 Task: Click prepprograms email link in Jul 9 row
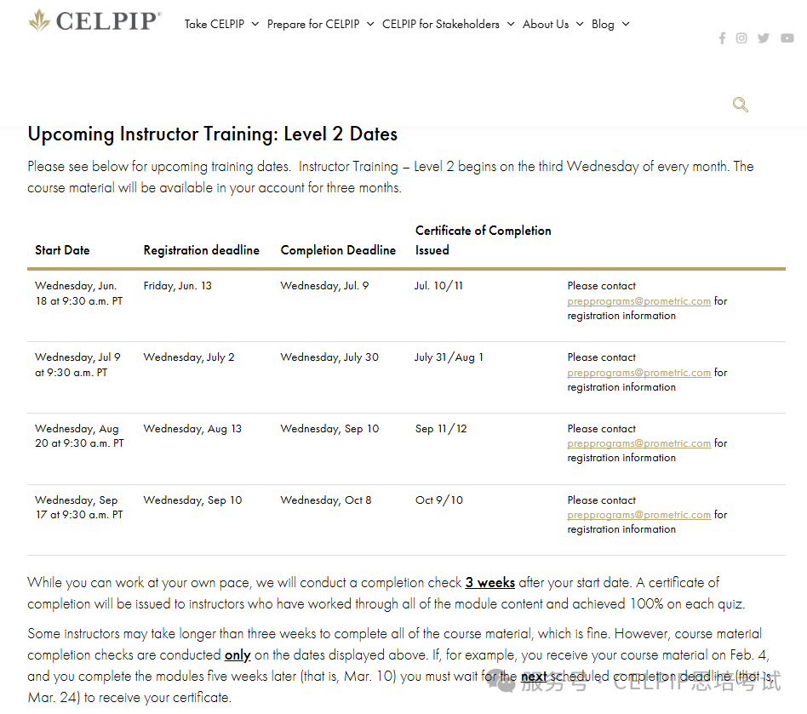point(638,373)
